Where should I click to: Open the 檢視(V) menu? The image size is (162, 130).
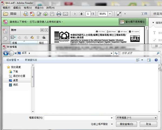click(28, 8)
